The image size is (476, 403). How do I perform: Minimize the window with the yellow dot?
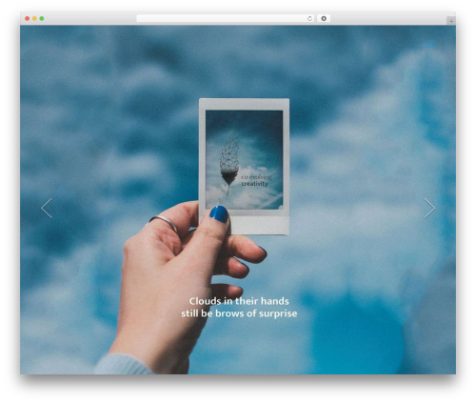pyautogui.click(x=34, y=19)
